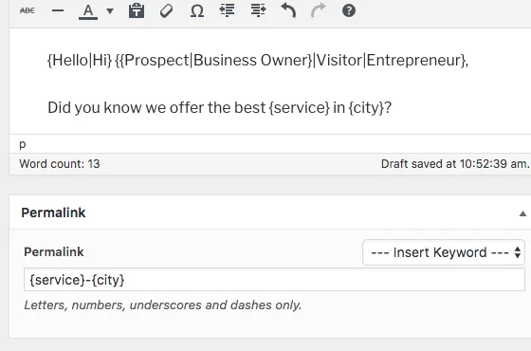531x351 pixels.
Task: Open the text color dropdown arrow
Action: click(110, 11)
